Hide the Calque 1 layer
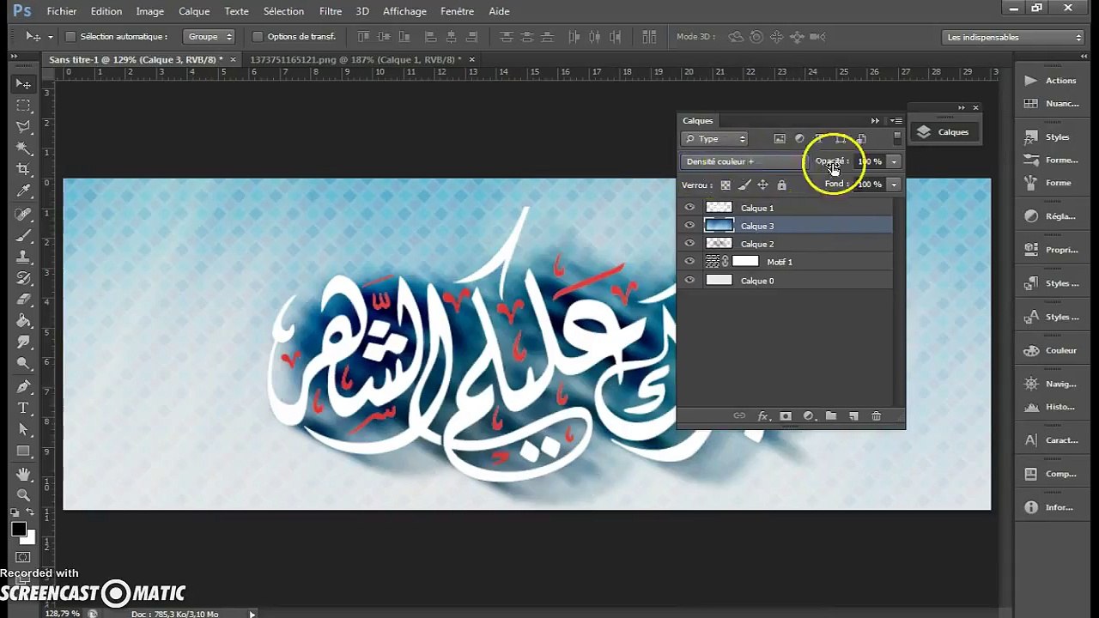 [x=689, y=208]
